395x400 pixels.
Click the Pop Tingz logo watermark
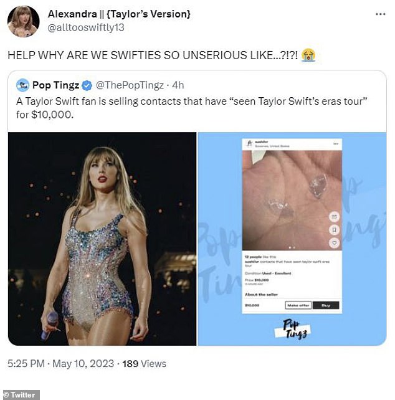[x=293, y=327]
